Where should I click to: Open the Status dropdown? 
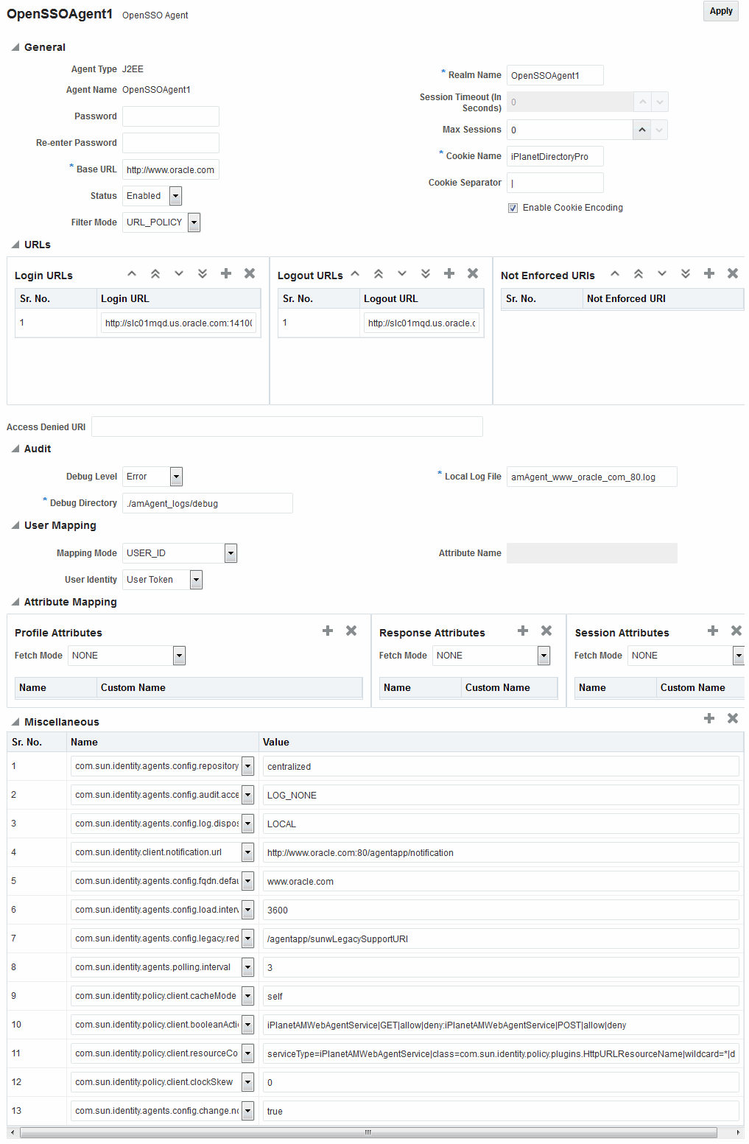tap(175, 196)
